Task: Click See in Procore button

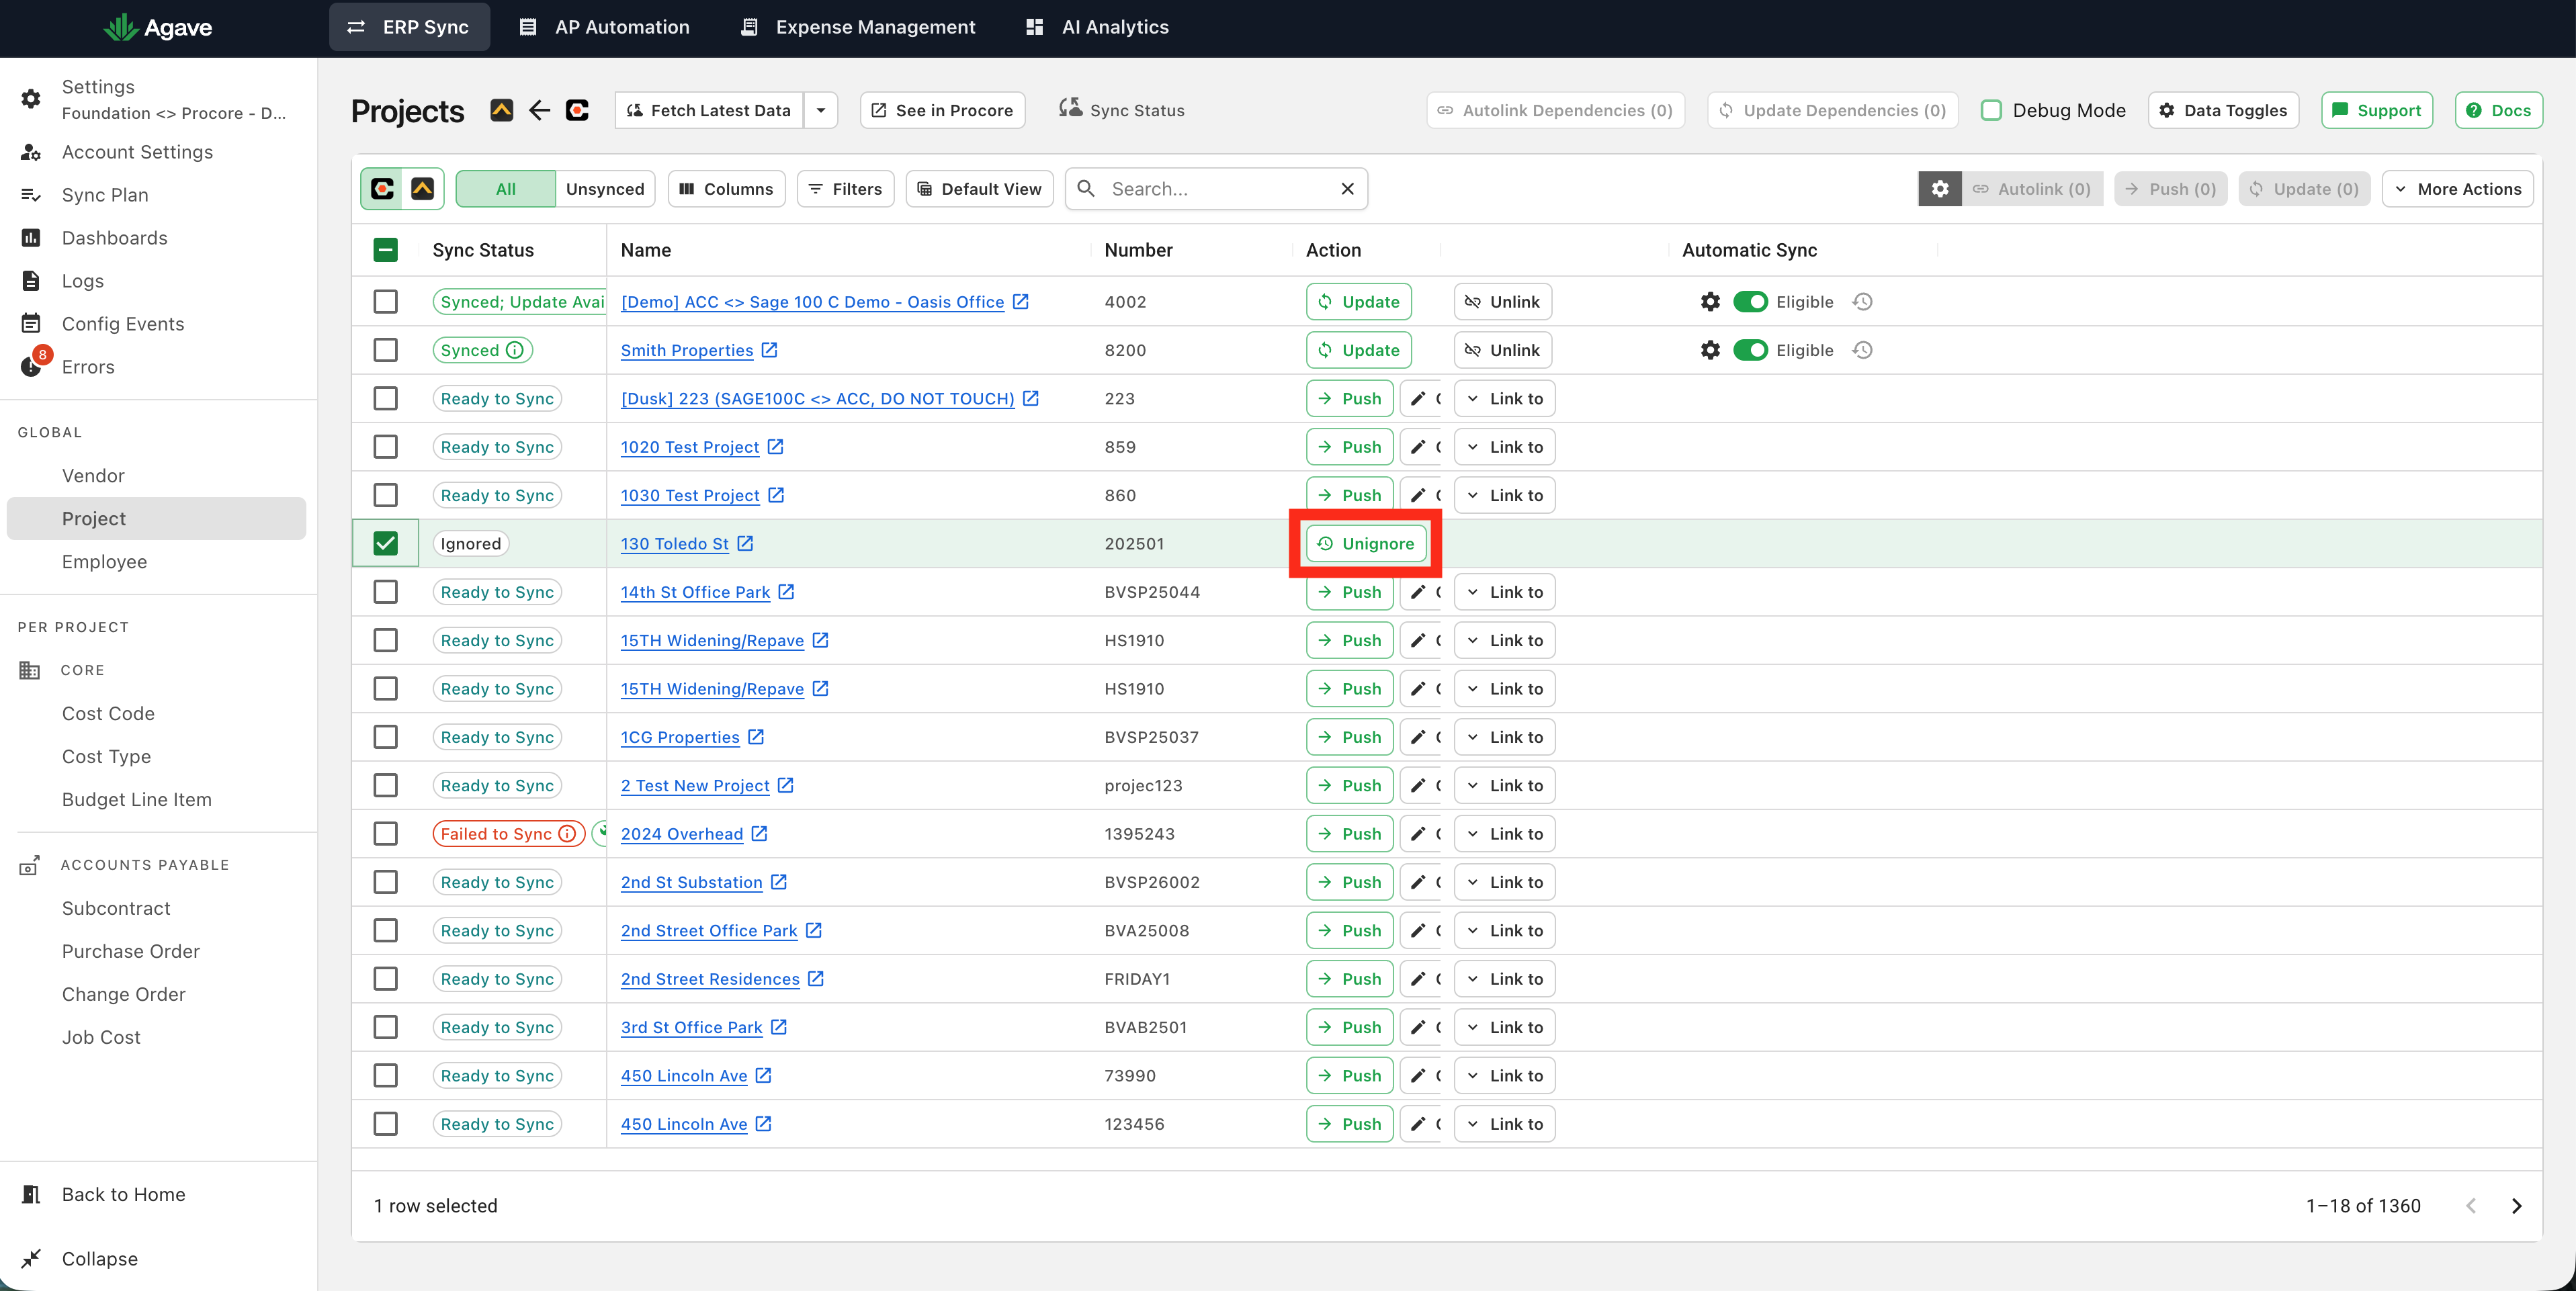Action: (942, 110)
